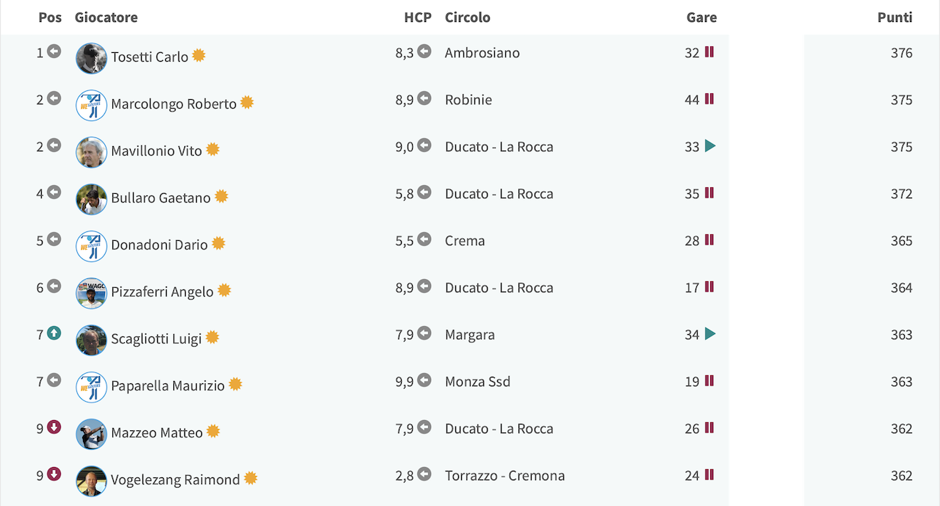The height and width of the screenshot is (506, 940).
Task: Open Bullaro Gaetano's avatar picture
Action: point(92,200)
